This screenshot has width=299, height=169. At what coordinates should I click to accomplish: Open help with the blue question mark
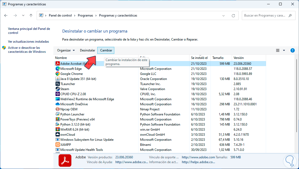pyautogui.click(x=292, y=50)
